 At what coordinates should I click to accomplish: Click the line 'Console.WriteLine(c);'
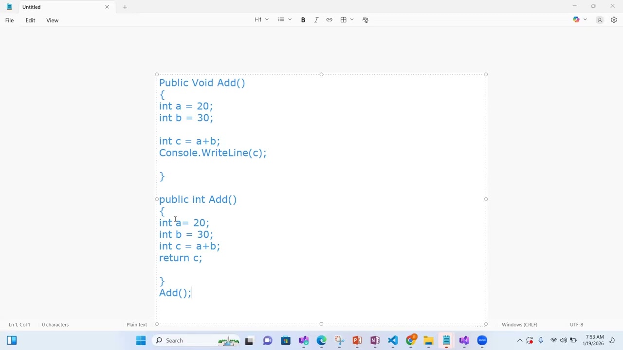tap(213, 153)
